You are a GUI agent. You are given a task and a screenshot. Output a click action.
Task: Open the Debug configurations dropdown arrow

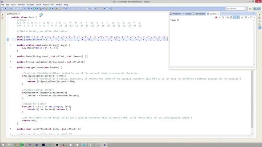[x=32, y=9]
